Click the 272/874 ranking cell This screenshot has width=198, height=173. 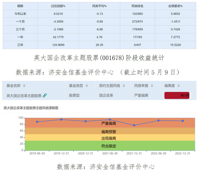pos(137,21)
